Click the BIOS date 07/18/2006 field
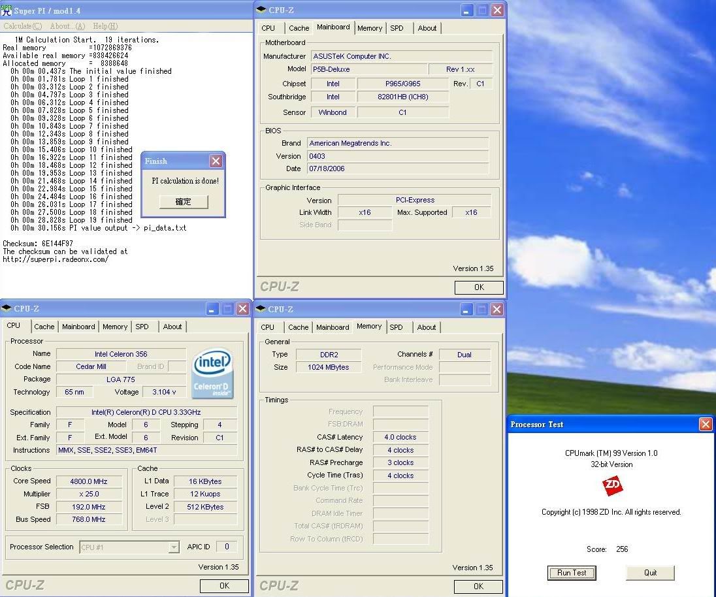 coord(398,169)
